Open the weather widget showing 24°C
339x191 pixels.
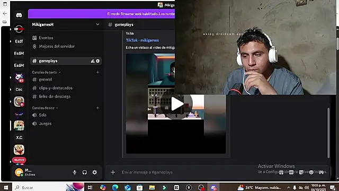click(260, 187)
